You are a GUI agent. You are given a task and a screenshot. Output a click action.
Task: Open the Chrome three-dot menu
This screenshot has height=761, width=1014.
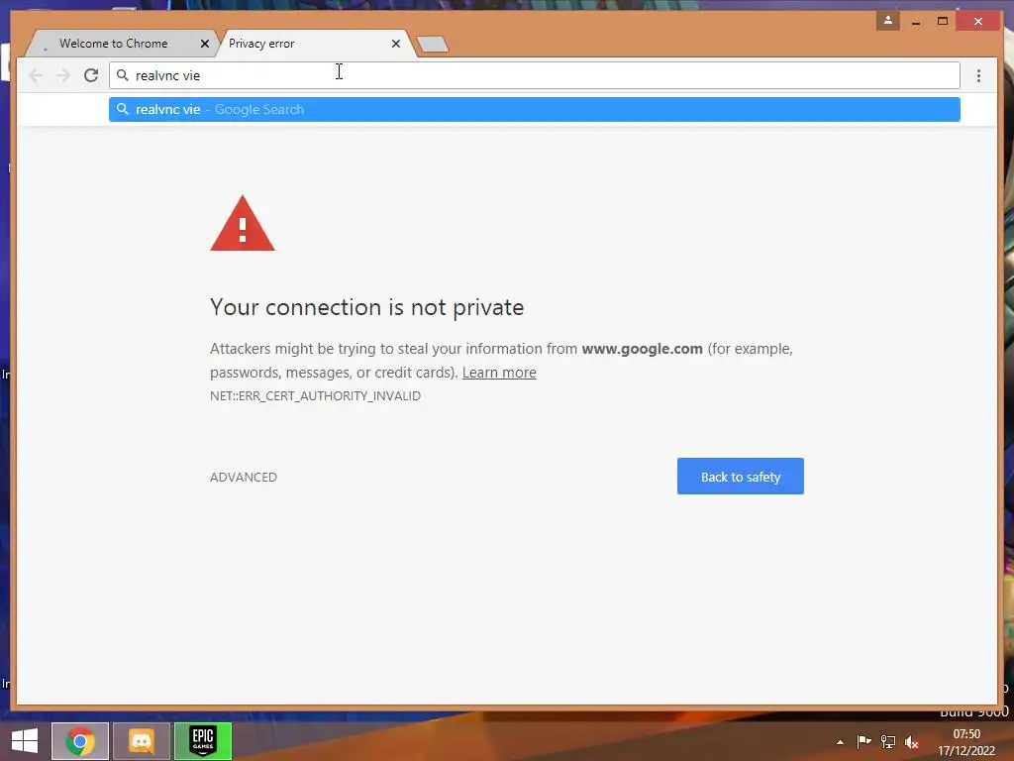click(x=978, y=75)
